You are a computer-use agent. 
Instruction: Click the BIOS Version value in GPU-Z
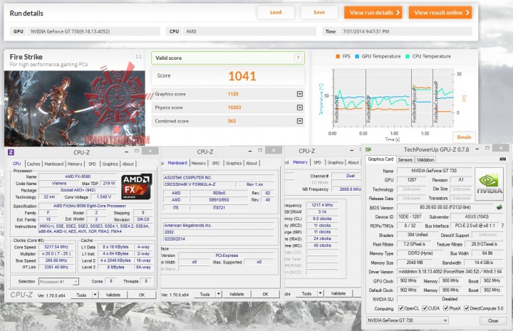[x=445, y=207]
